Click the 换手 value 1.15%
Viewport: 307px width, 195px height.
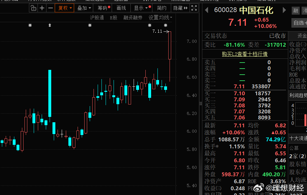tap(237, 146)
